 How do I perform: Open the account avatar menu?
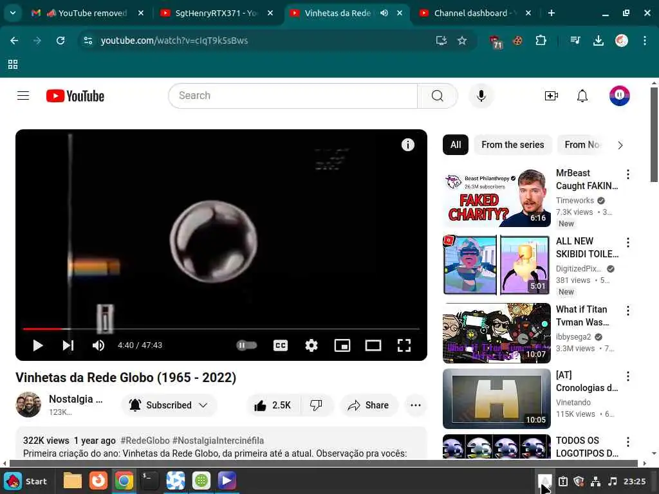[x=620, y=96]
